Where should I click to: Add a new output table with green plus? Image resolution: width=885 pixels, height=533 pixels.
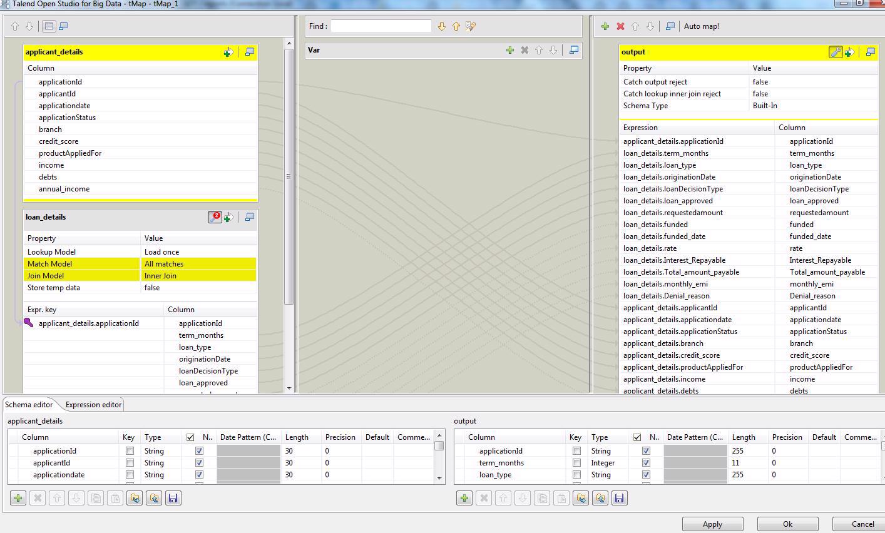click(605, 26)
